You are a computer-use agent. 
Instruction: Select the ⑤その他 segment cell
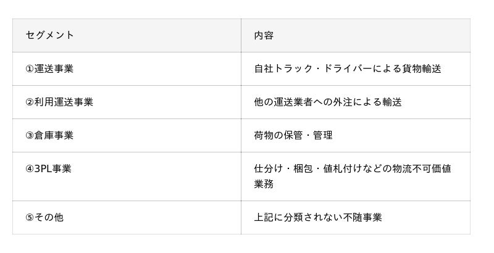coord(44,217)
